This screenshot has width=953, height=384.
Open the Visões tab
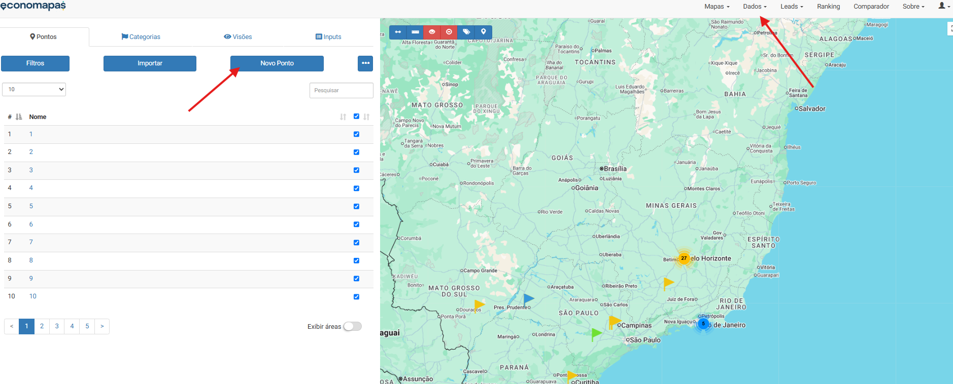click(x=237, y=37)
